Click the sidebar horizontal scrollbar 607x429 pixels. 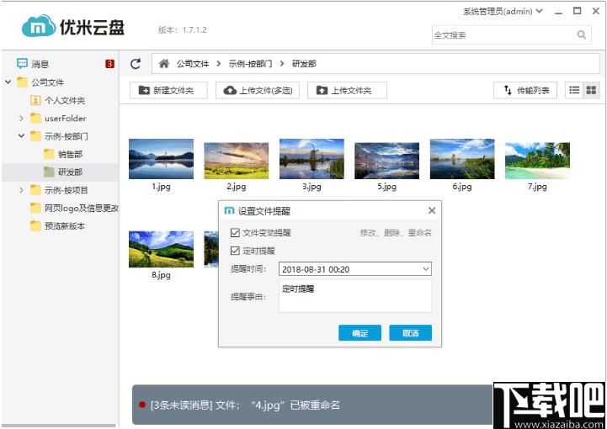coord(59,426)
